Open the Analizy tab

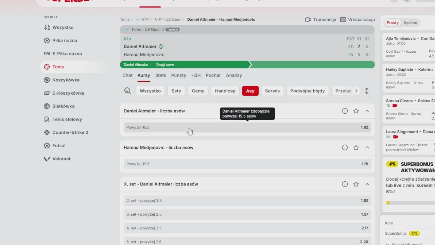coord(234,75)
